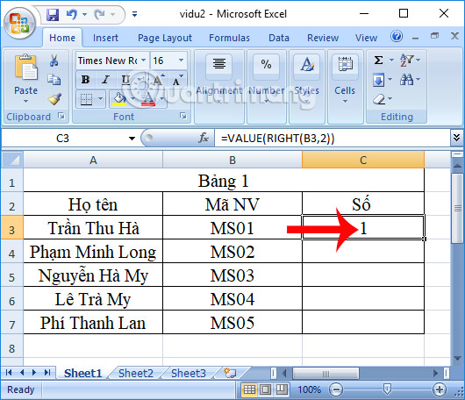Switch to the Formulas tab

click(229, 38)
